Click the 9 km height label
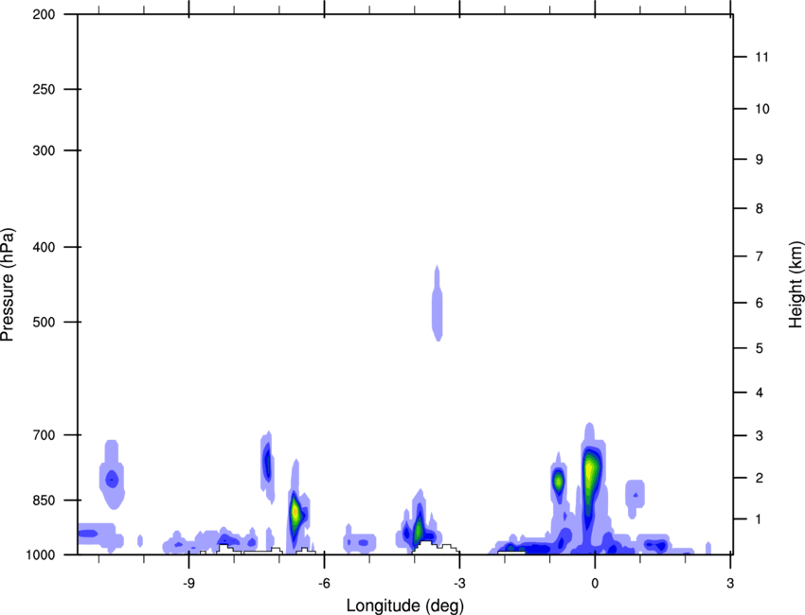This screenshot has height=615, width=805. pyautogui.click(x=760, y=160)
